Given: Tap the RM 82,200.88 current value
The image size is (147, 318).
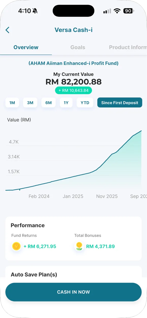Looking at the screenshot, I should [73, 82].
